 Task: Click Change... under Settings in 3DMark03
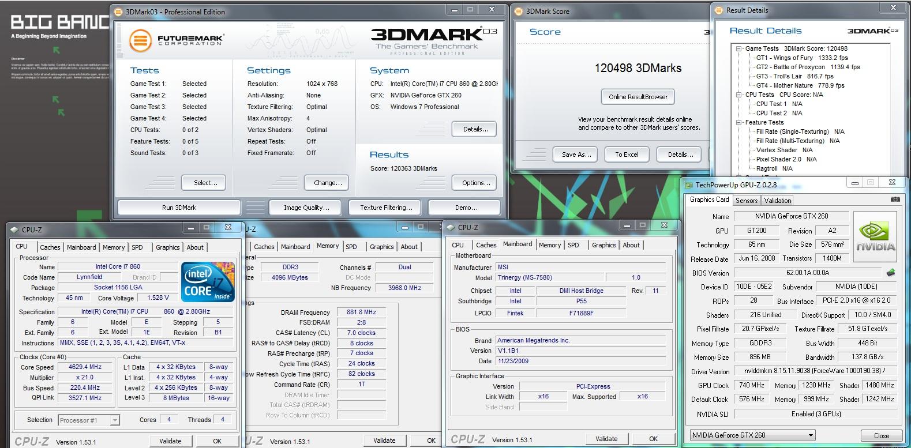[x=327, y=183]
